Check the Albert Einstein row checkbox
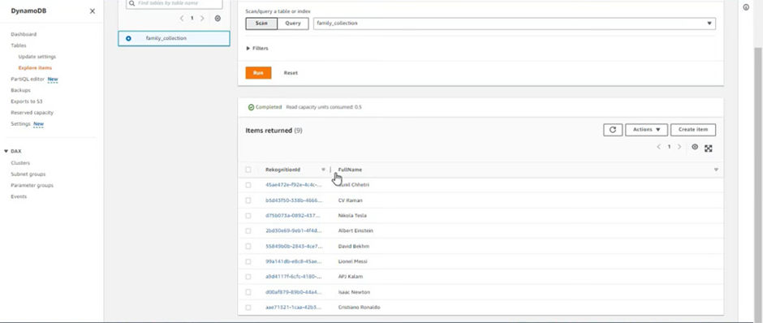The height and width of the screenshot is (323, 763). pyautogui.click(x=248, y=230)
